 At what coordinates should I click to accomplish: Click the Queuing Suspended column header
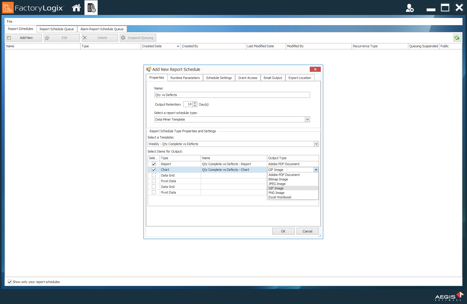pyautogui.click(x=424, y=46)
